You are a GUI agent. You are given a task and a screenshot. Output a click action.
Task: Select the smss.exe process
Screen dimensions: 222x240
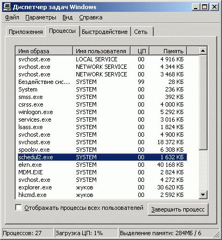(102, 97)
